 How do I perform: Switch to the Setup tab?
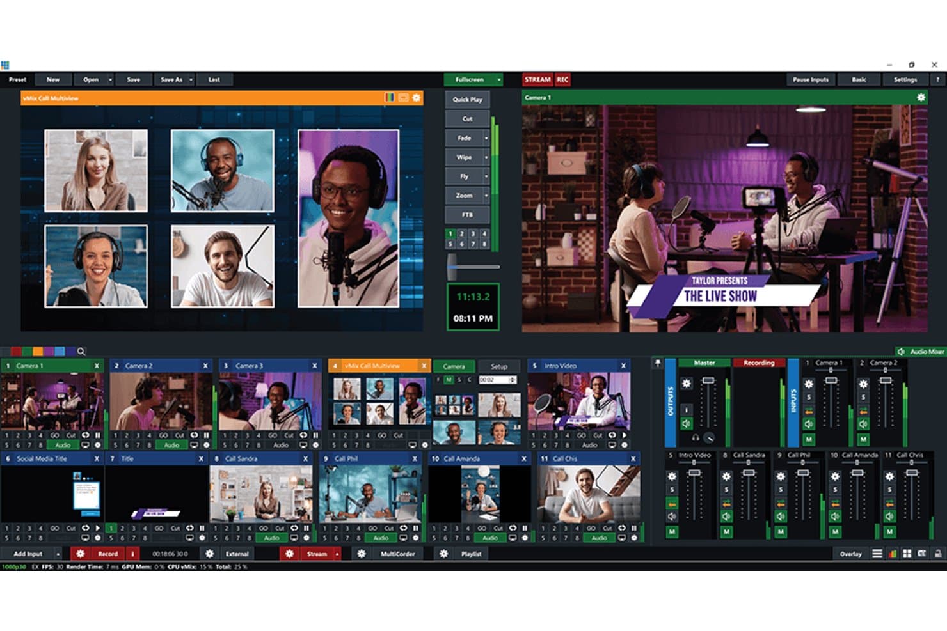pyautogui.click(x=499, y=366)
